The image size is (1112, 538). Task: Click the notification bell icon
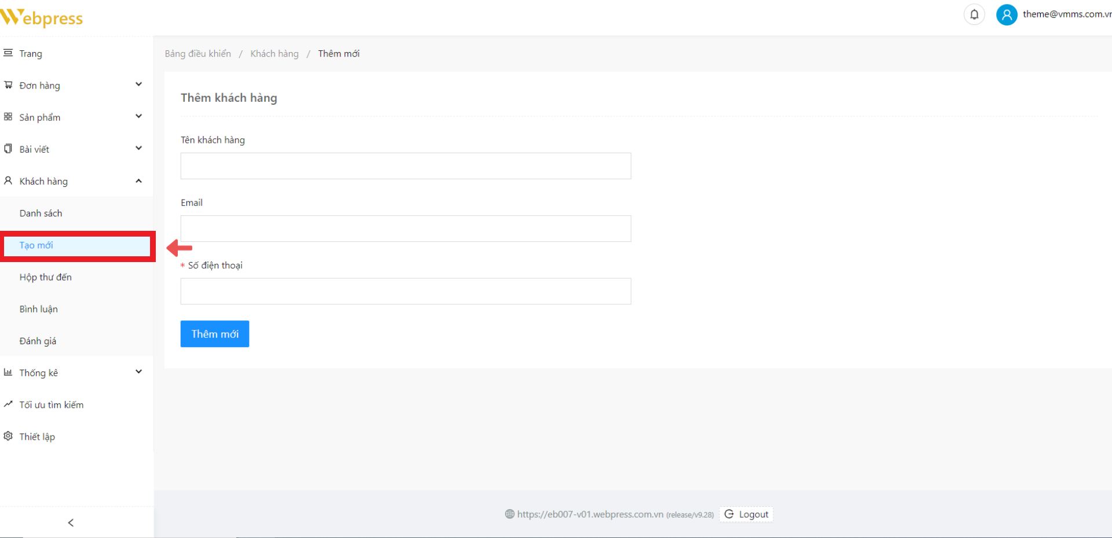(x=974, y=14)
